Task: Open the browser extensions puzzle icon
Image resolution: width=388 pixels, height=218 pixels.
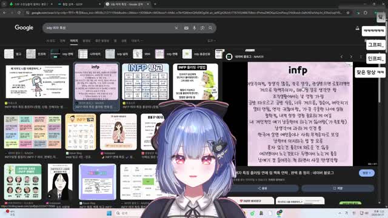Action: [x=366, y=13]
